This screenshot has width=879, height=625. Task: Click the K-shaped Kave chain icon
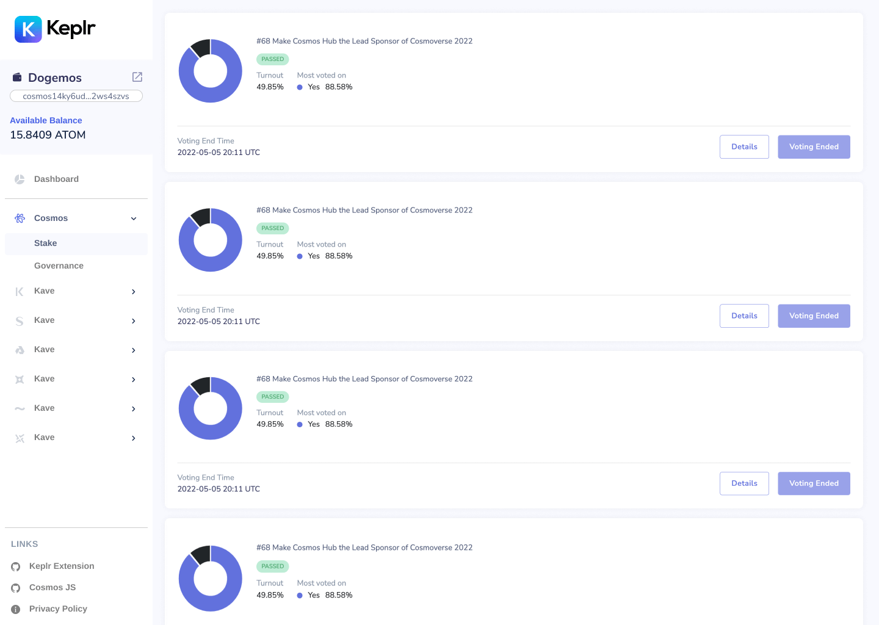click(x=19, y=291)
